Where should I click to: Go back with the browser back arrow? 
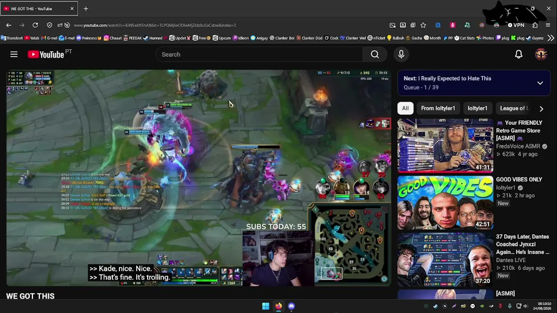point(9,25)
